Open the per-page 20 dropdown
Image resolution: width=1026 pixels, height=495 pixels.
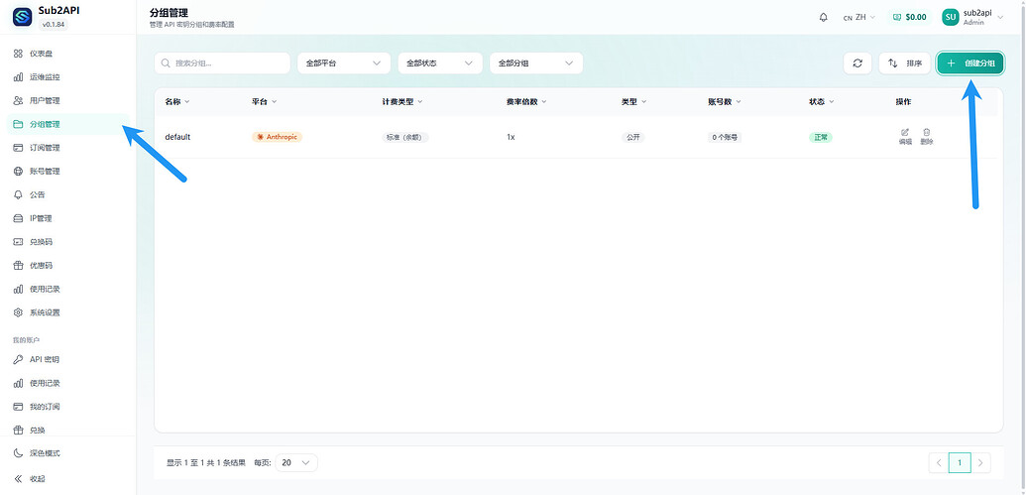click(296, 462)
